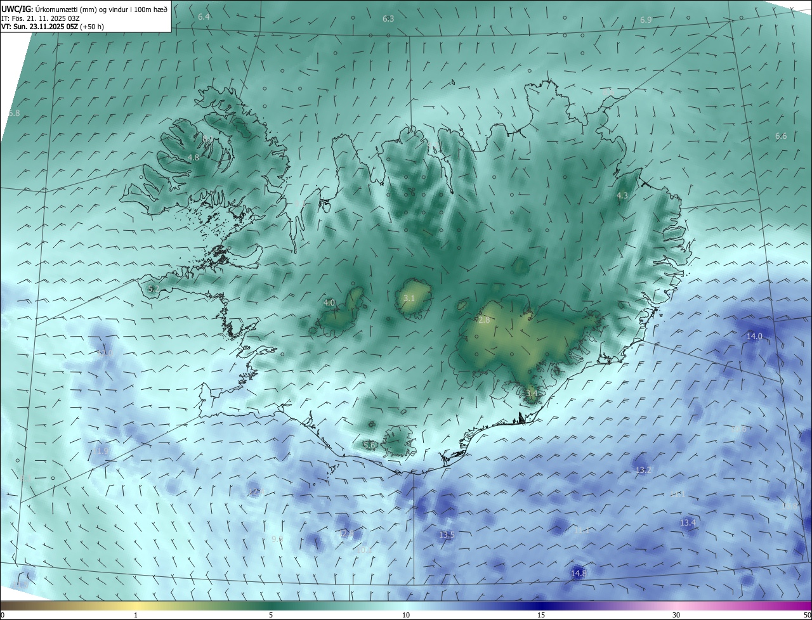Click the 4.3 value in east Iceland
Image resolution: width=812 pixels, height=620 pixels.
pos(622,196)
